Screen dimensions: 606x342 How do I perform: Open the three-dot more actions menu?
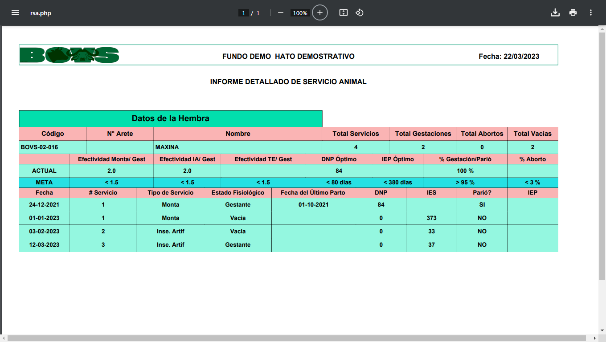[x=591, y=13]
